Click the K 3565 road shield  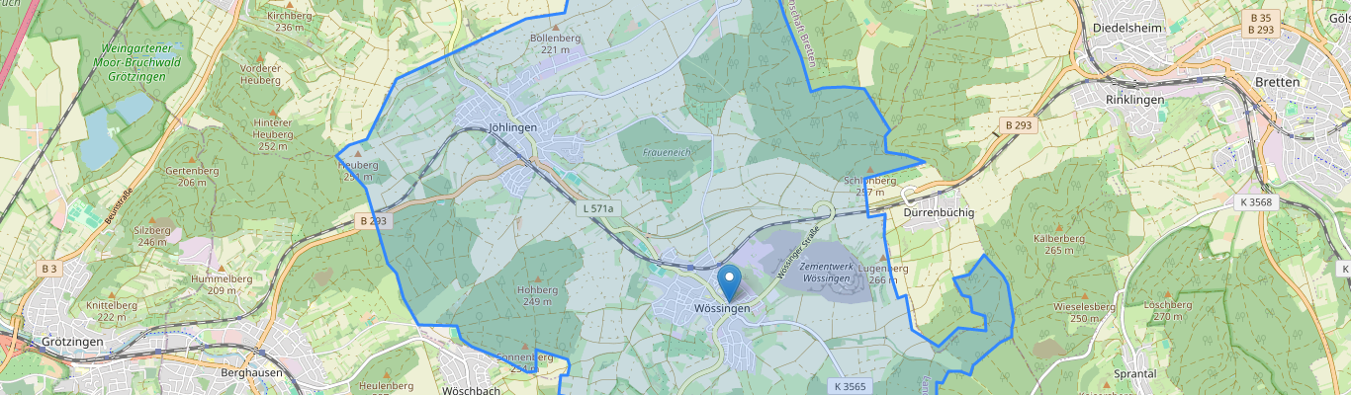[x=850, y=386]
